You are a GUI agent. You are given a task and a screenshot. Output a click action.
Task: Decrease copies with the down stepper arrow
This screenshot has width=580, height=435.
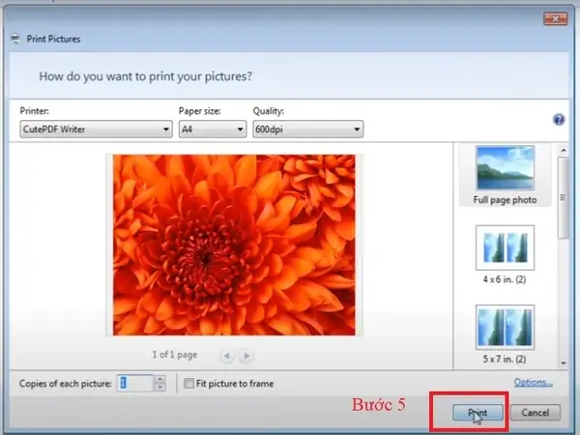tap(159, 388)
